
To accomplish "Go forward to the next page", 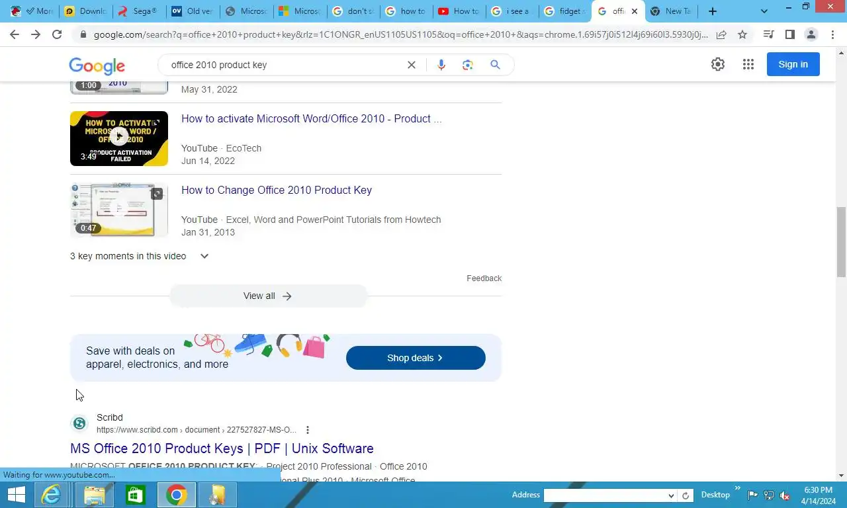I will click(x=36, y=34).
